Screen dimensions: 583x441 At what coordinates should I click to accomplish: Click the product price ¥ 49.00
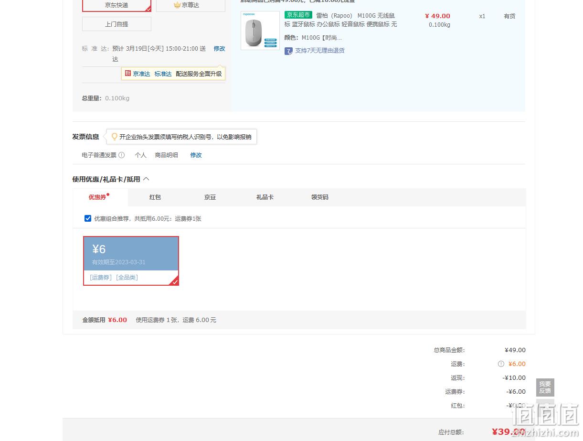437,16
